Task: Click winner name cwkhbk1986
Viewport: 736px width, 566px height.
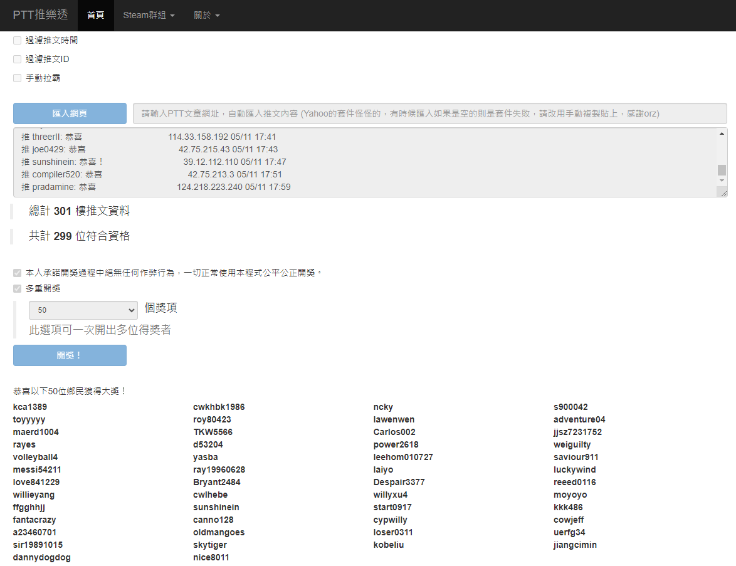Action: [219, 407]
